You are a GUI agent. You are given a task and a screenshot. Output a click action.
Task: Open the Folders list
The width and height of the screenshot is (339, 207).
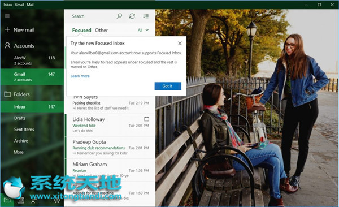click(17, 94)
